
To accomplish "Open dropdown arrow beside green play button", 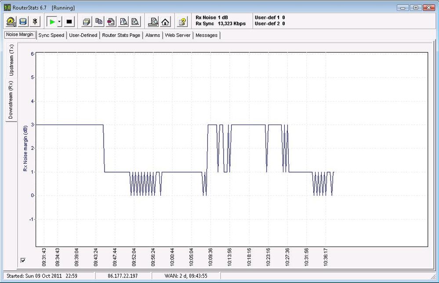I will pos(59,21).
